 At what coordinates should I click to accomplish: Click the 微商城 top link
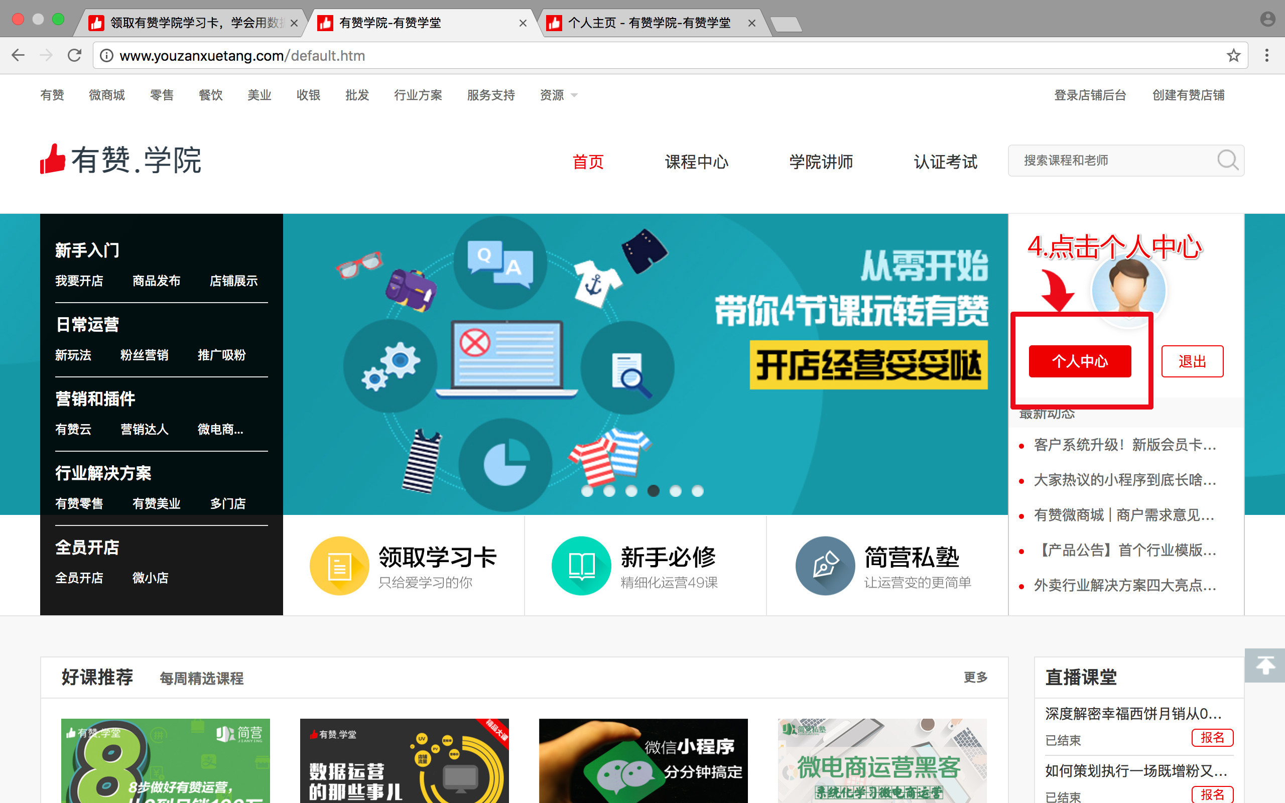107,95
